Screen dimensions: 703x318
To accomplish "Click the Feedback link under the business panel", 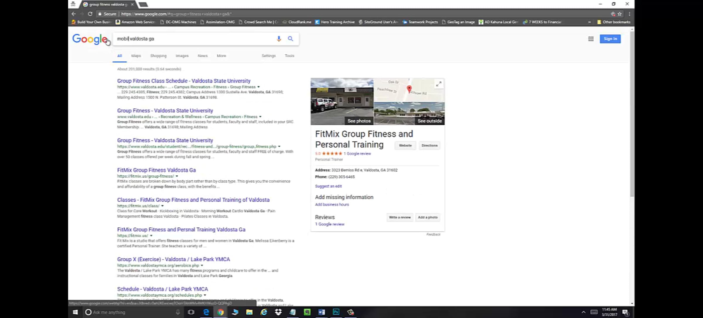I will pos(433,234).
